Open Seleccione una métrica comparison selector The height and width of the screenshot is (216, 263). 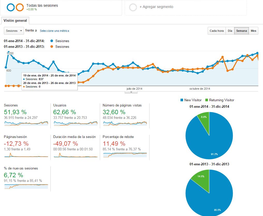54,31
